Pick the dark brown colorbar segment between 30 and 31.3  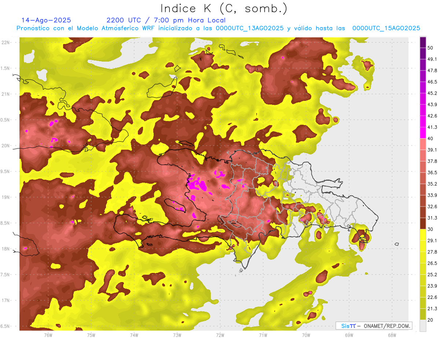pyautogui.click(x=423, y=223)
